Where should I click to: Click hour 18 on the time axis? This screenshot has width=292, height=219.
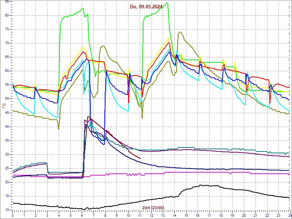click(221, 215)
